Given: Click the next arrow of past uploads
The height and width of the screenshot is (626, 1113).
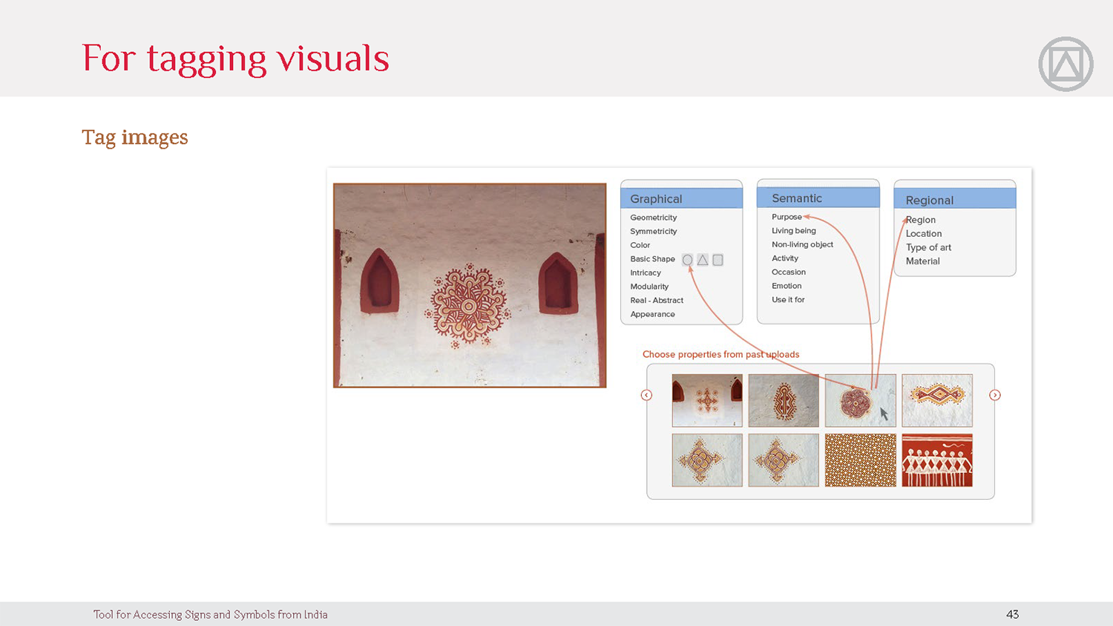Looking at the screenshot, I should pos(995,395).
